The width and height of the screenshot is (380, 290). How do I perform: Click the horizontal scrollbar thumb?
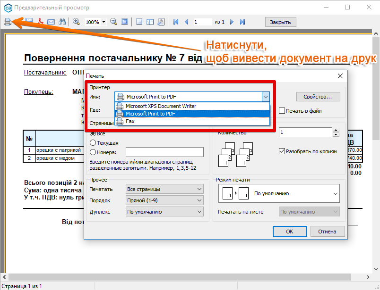[180, 277]
